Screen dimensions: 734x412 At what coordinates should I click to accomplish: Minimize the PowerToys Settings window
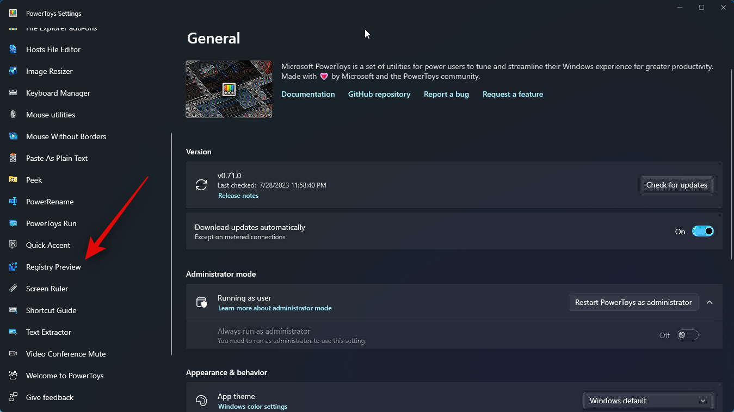pyautogui.click(x=680, y=8)
